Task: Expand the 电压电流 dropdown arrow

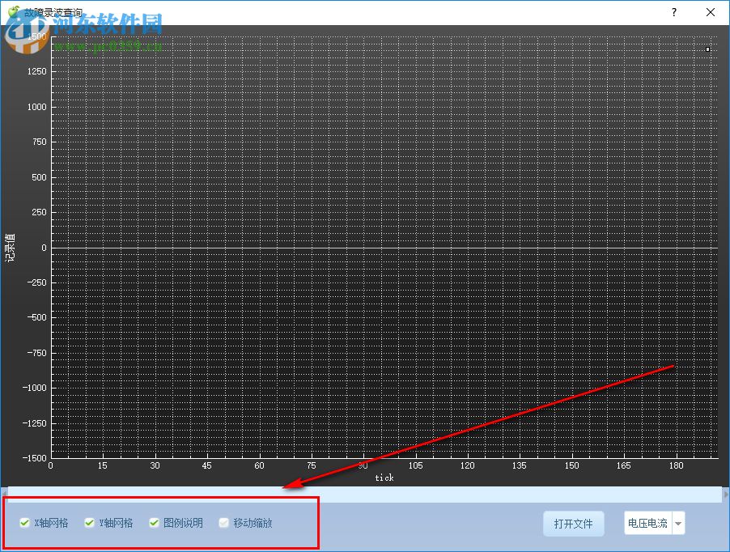Action: pyautogui.click(x=678, y=523)
